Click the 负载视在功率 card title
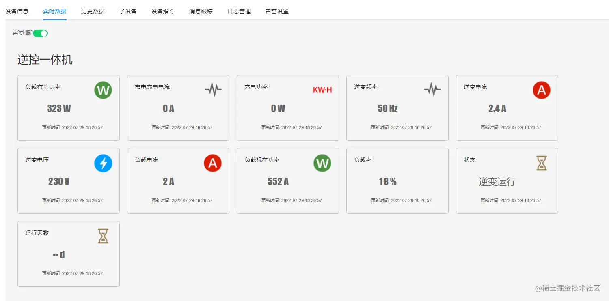Image resolution: width=609 pixels, height=301 pixels. pyautogui.click(x=262, y=160)
